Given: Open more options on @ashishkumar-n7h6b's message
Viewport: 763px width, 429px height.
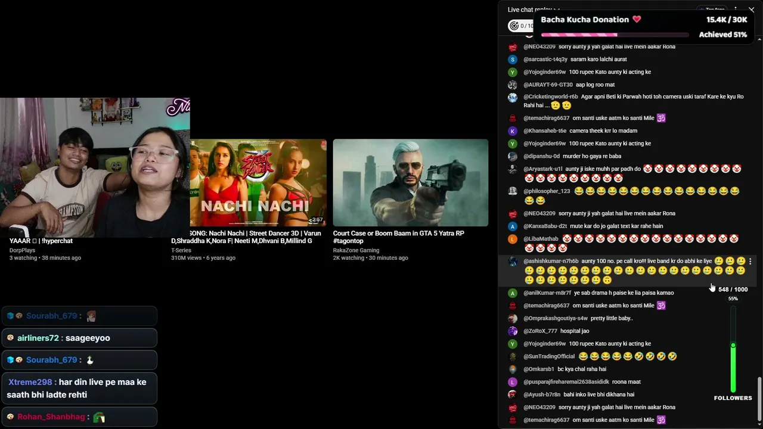Looking at the screenshot, I should coord(750,262).
